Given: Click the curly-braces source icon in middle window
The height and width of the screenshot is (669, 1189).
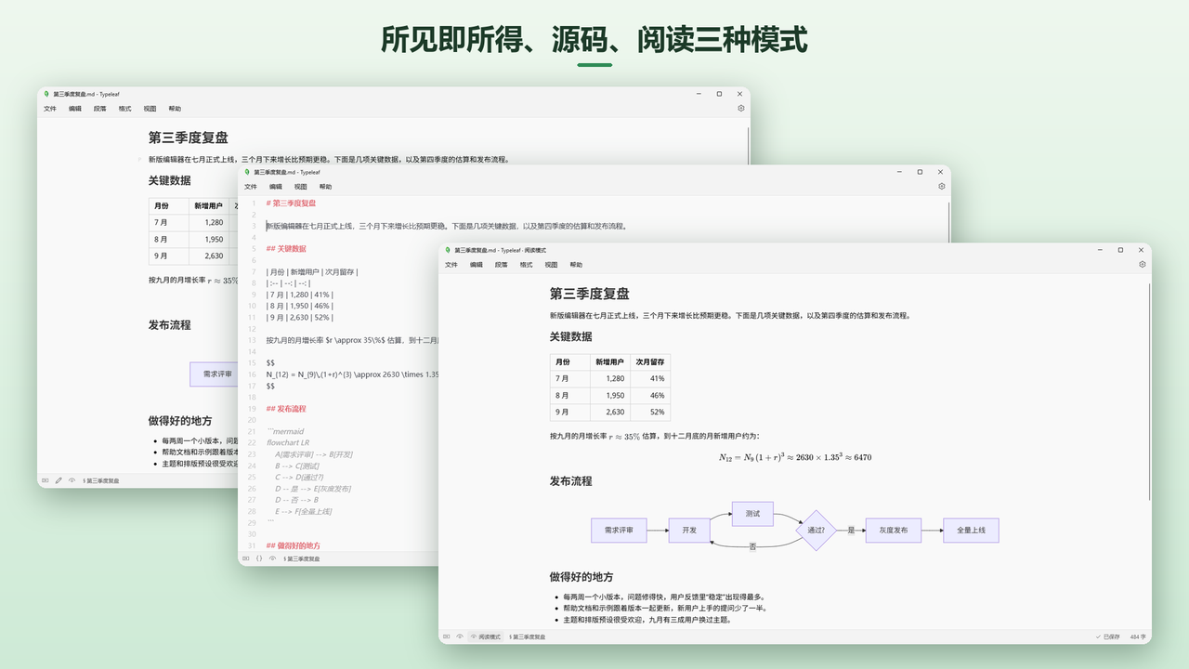Looking at the screenshot, I should coord(259,558).
